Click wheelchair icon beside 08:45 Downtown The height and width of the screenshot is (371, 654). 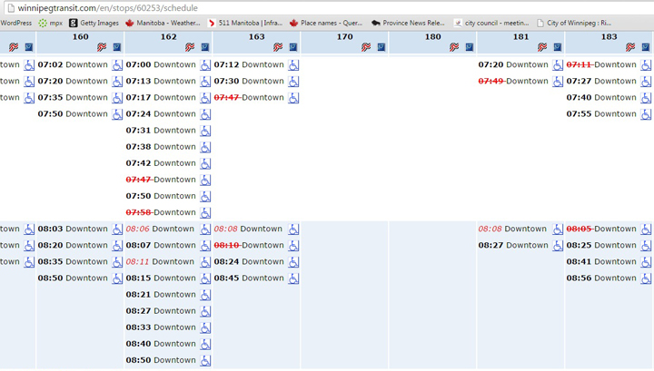tap(293, 278)
